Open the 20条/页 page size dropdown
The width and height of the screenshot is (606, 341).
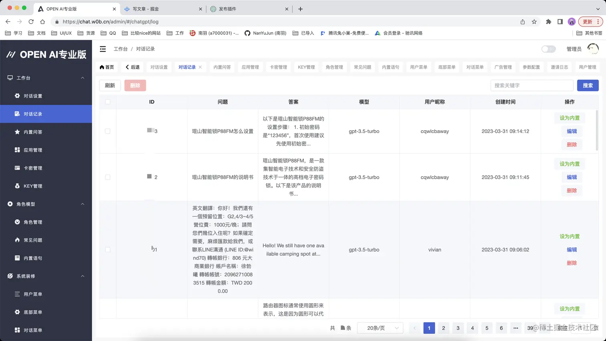(x=380, y=328)
